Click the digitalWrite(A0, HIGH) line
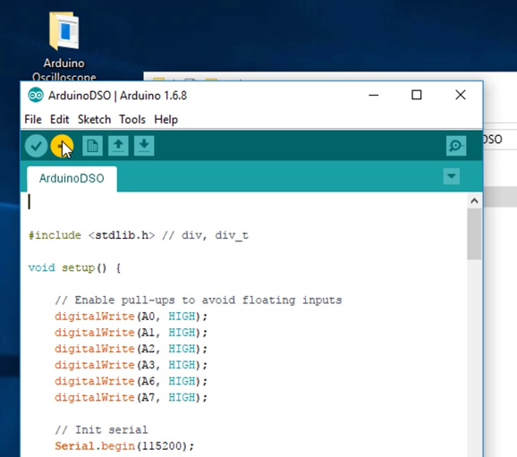 point(131,317)
